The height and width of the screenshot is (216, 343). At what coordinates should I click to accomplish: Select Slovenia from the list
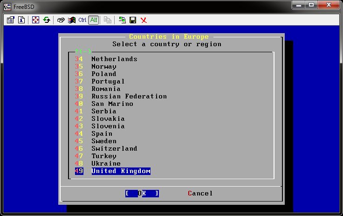click(x=108, y=126)
